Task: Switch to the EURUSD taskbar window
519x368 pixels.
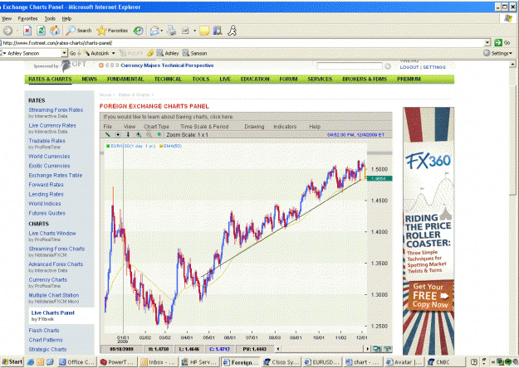Action: (x=322, y=362)
